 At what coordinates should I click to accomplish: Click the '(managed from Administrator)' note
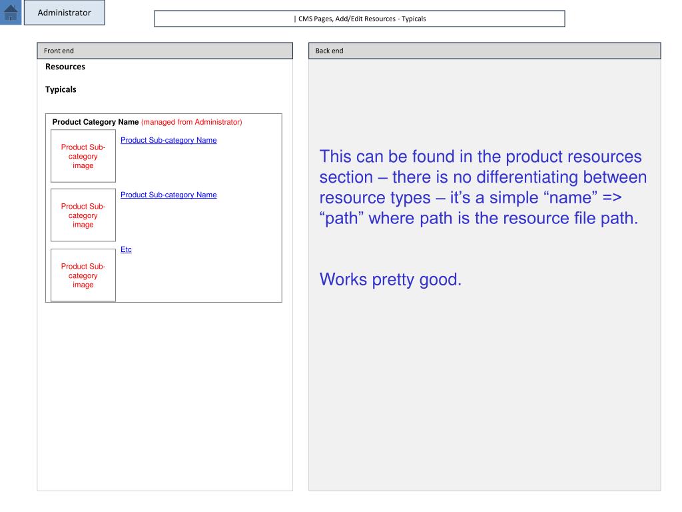191,122
